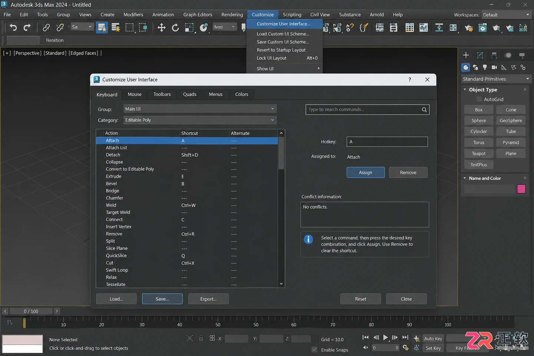Click the Assign button
Screen dimensions: 534x356
tap(366, 172)
